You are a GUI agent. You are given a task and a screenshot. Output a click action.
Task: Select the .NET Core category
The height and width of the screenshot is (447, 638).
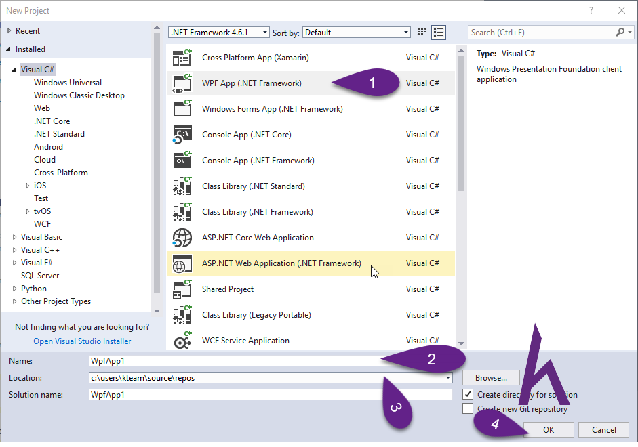pyautogui.click(x=52, y=121)
